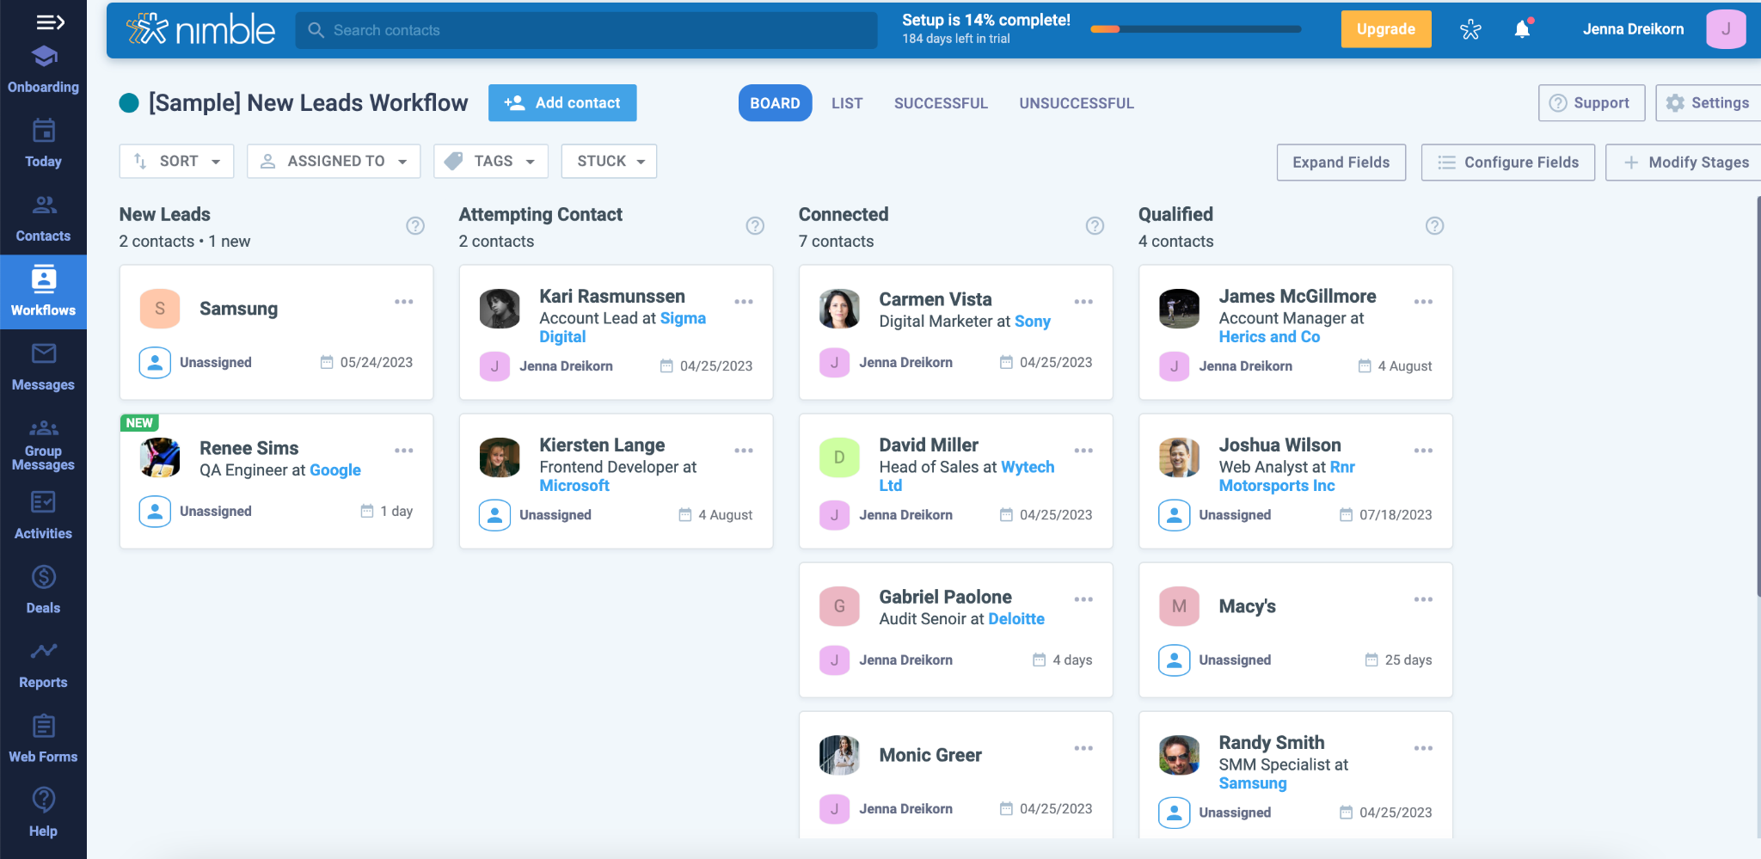Expand the TAGS filter dropdown
The width and height of the screenshot is (1761, 859).
click(x=491, y=162)
